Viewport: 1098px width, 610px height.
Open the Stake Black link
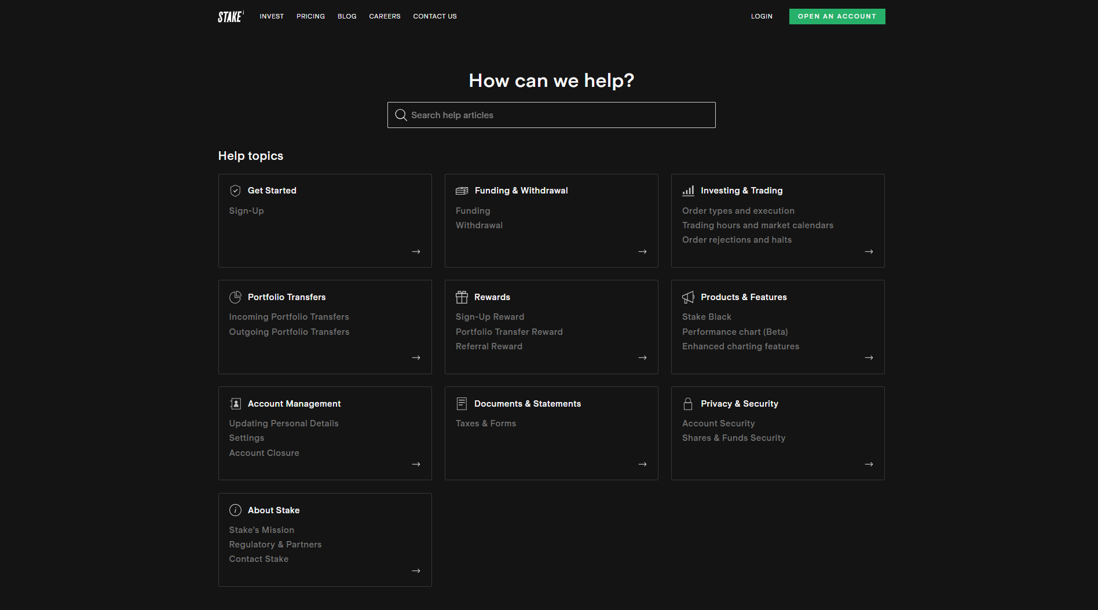coord(707,317)
